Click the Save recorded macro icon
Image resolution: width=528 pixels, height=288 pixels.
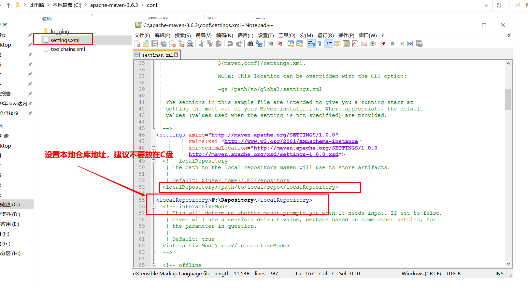tap(419, 44)
